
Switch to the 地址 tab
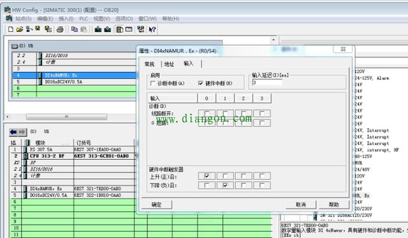click(x=169, y=64)
